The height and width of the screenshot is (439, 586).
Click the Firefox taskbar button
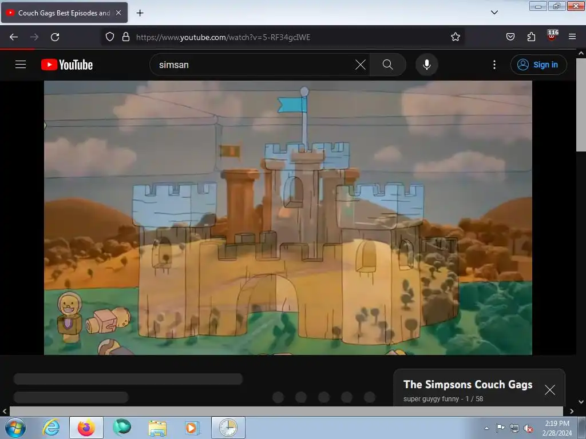pos(86,428)
